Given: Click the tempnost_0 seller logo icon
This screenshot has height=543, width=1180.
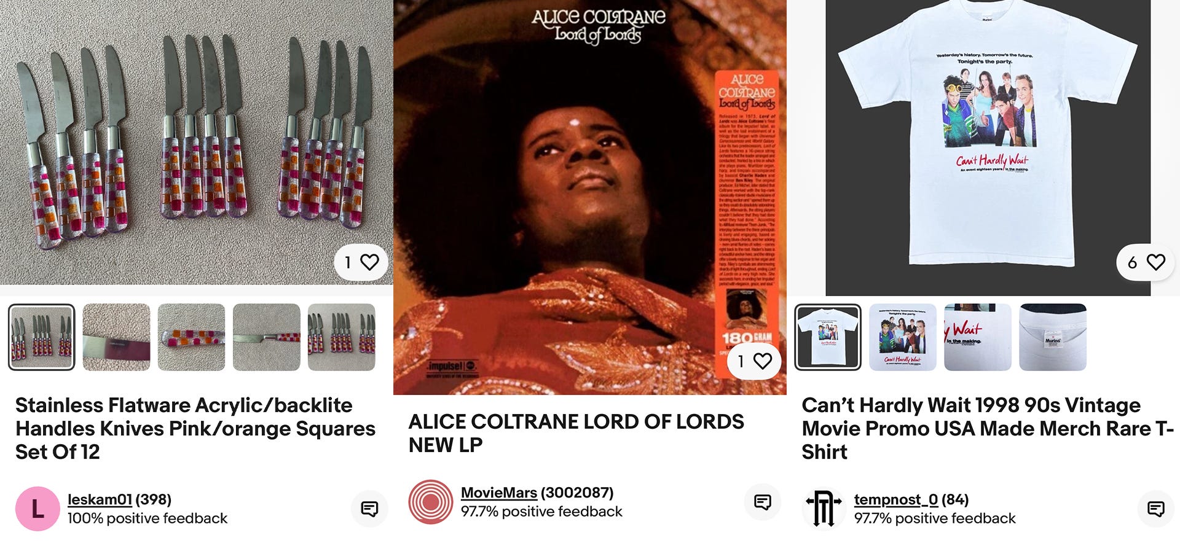Looking at the screenshot, I should (x=824, y=509).
